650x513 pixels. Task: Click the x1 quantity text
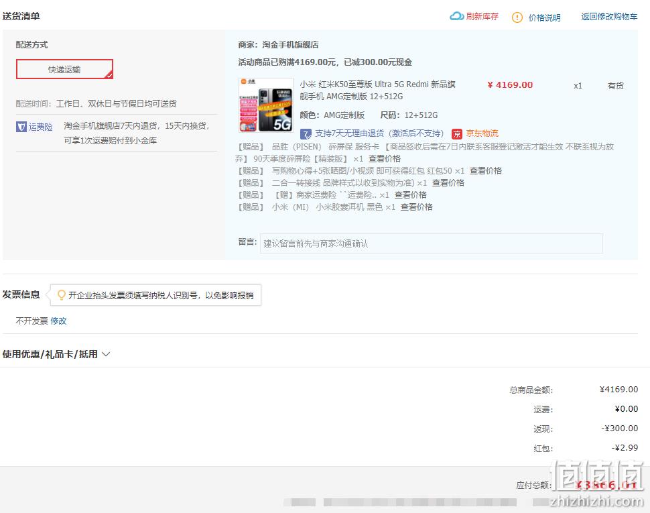click(578, 86)
